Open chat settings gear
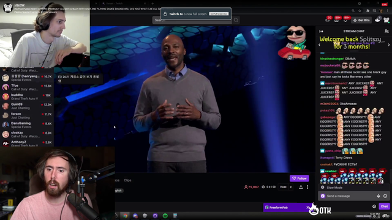Screen dimensions: 392x220 click(374, 207)
